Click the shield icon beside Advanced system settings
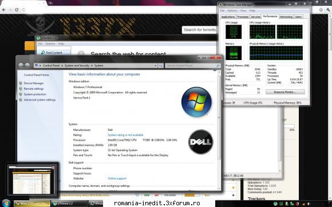 21,100
